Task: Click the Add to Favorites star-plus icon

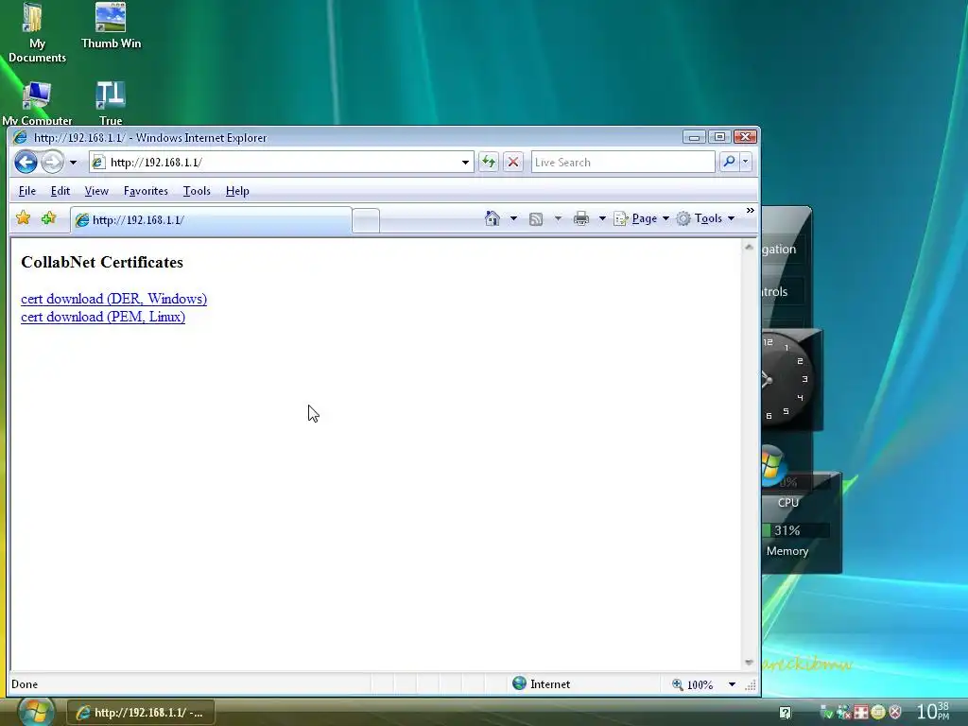Action: 49,218
